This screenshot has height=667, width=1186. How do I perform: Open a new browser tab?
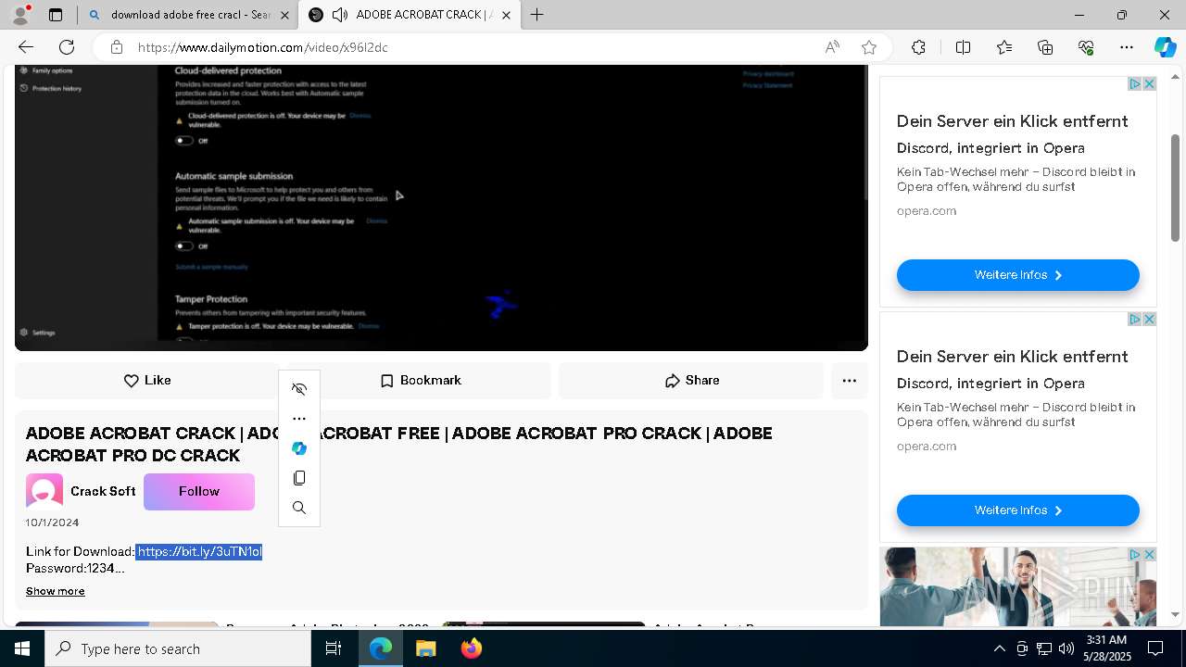tap(536, 15)
